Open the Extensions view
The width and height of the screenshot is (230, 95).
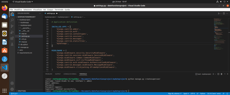[x=12, y=38]
